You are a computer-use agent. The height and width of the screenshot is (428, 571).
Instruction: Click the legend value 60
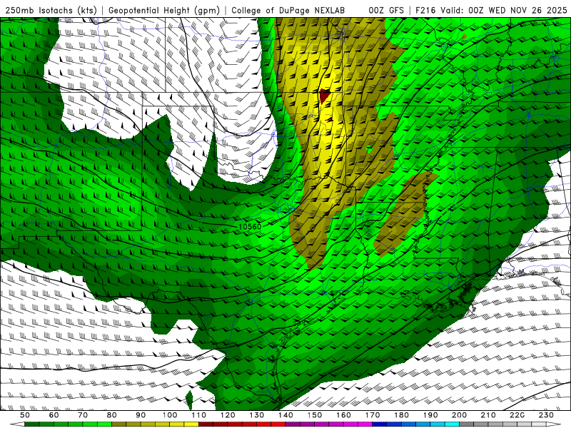tap(54, 415)
